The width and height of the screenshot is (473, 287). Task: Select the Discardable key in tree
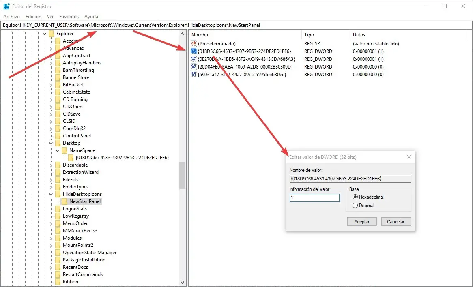(x=75, y=165)
